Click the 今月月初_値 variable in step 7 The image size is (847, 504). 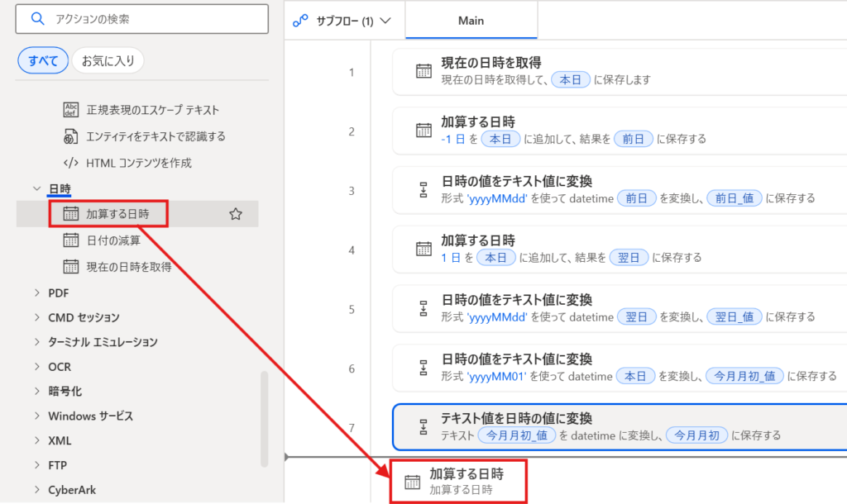(516, 435)
